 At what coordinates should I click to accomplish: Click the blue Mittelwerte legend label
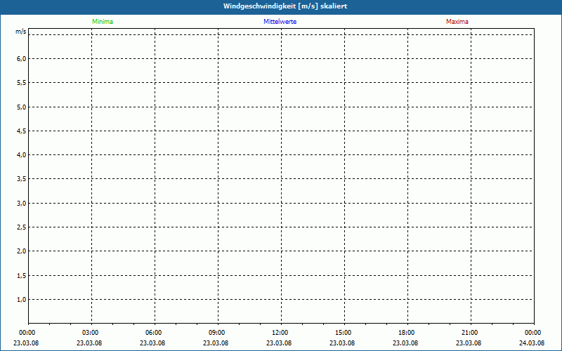[280, 22]
